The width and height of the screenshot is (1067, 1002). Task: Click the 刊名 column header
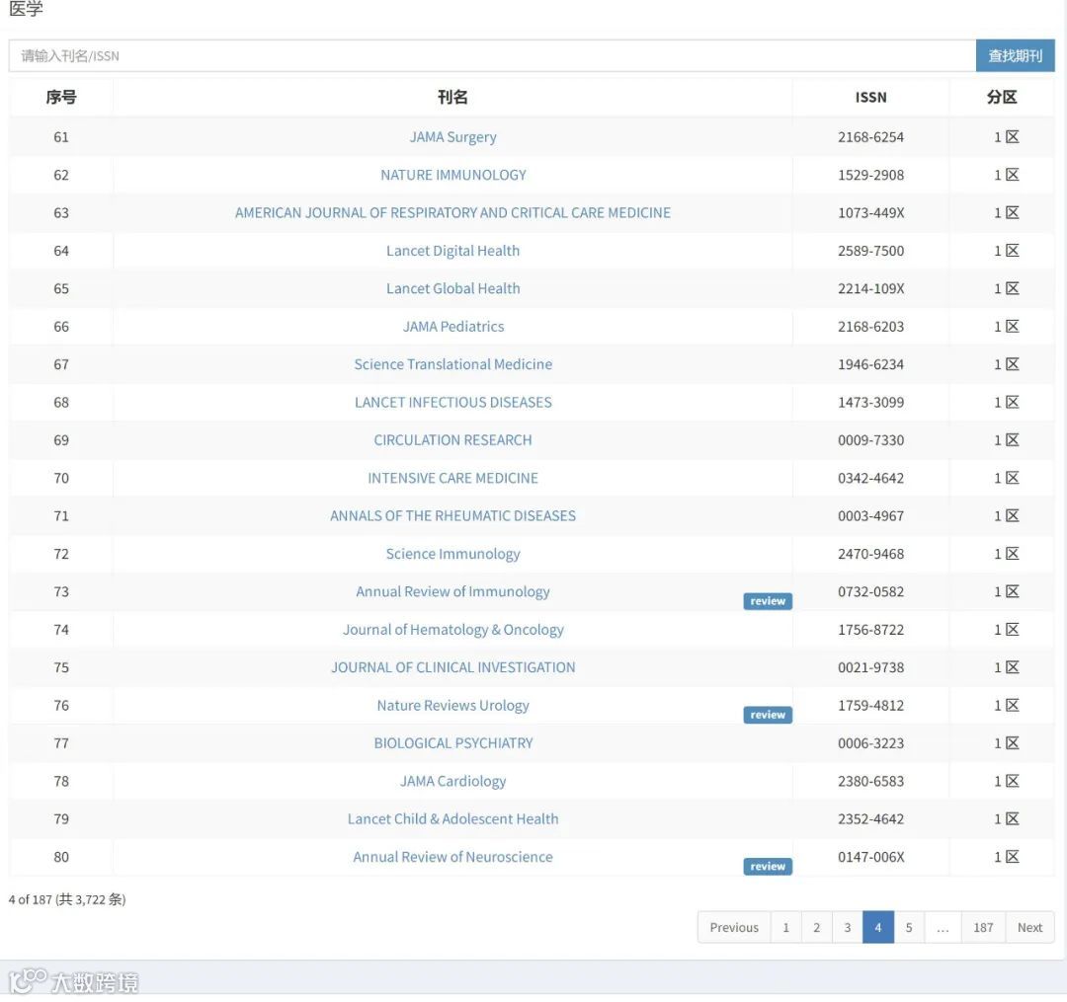452,97
